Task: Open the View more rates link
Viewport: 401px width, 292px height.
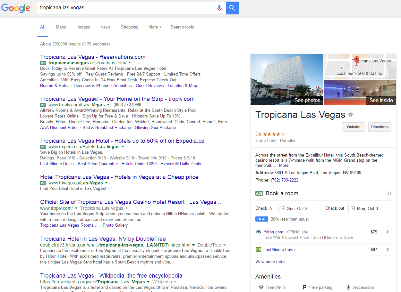Action: 270,262
